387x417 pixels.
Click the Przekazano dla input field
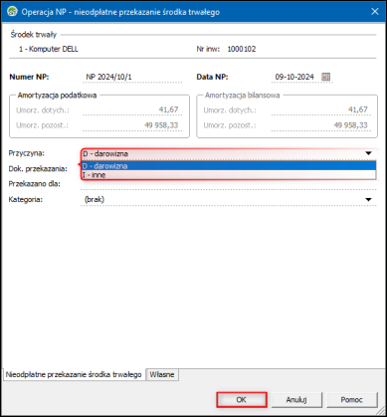click(229, 184)
